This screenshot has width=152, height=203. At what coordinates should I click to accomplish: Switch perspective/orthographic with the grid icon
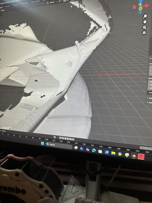coord(144,33)
